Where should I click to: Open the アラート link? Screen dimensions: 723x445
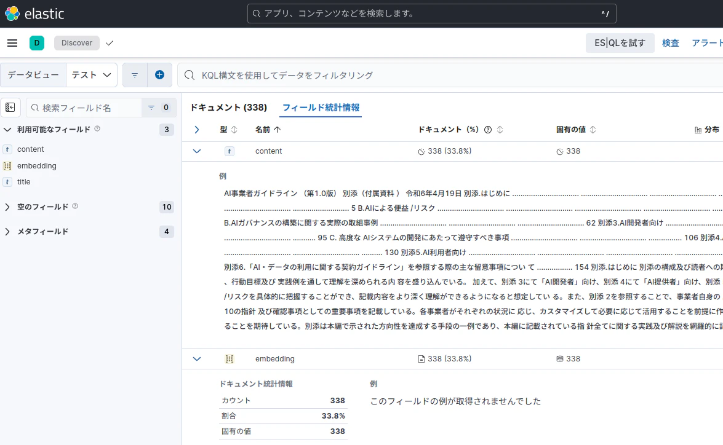[707, 43]
